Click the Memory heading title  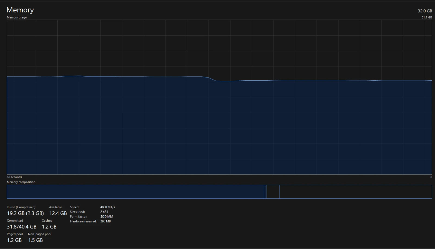(20, 10)
